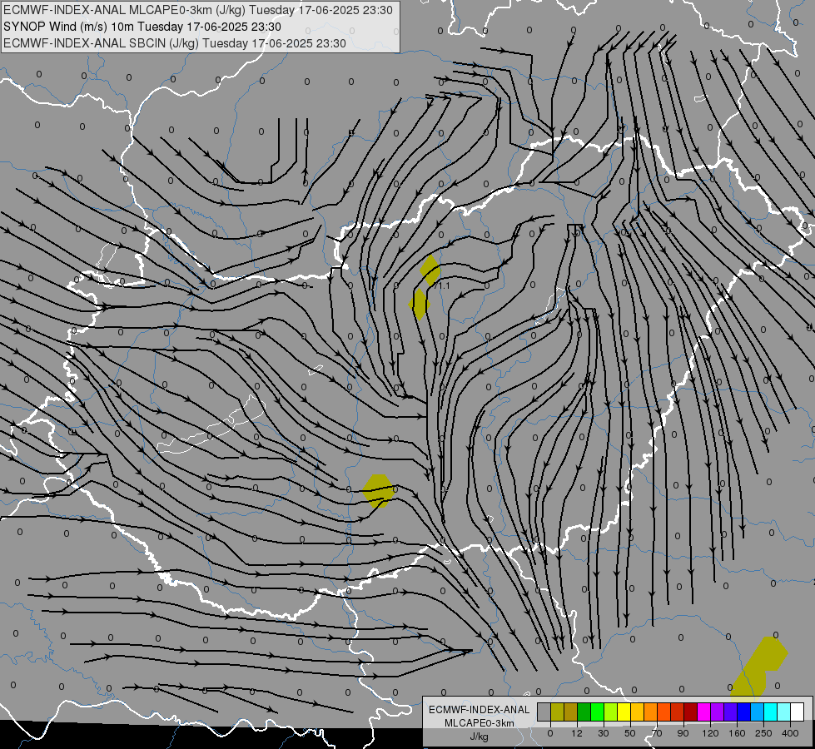
Task: Click the sky blue legend swatch
Action: tap(757, 712)
